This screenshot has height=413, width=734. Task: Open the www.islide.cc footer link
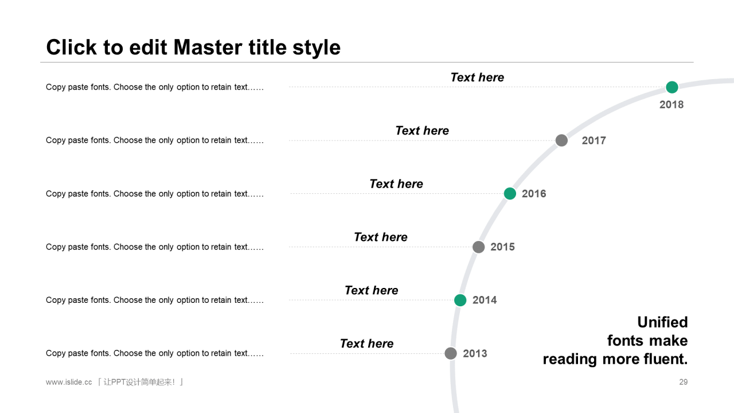[69, 382]
